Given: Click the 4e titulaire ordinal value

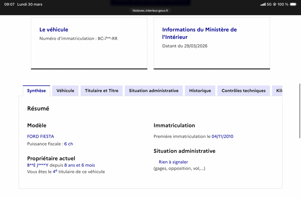Looking at the screenshot, I should click(55, 171).
